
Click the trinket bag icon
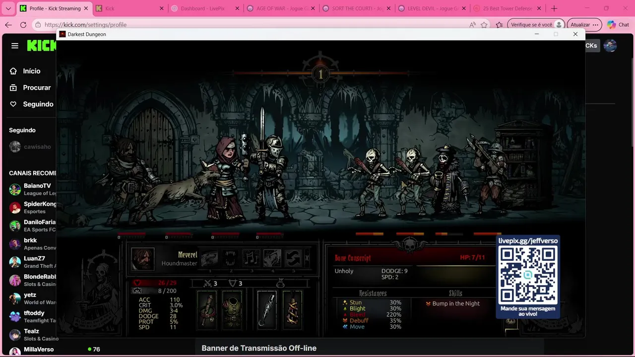click(x=280, y=283)
